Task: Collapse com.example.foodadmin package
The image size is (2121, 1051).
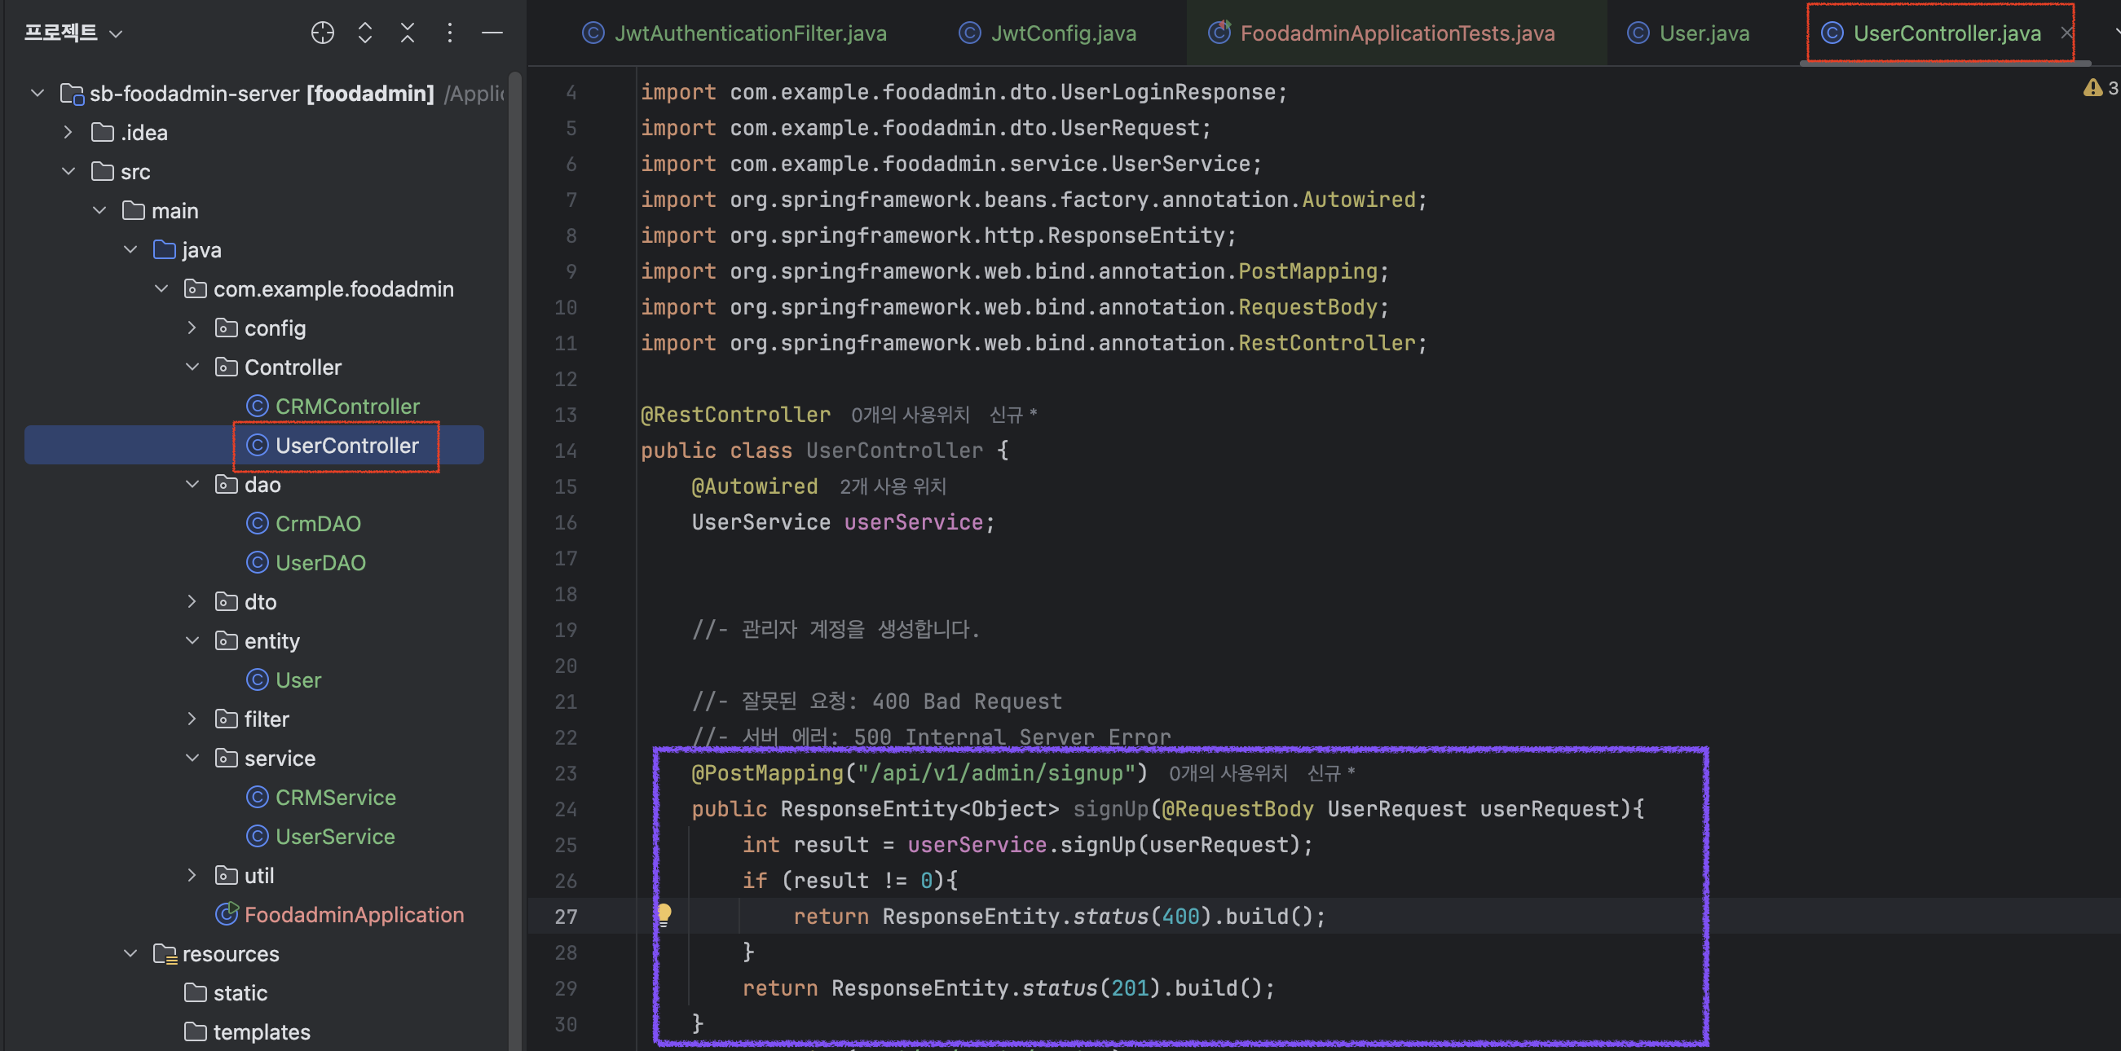Action: tap(161, 288)
